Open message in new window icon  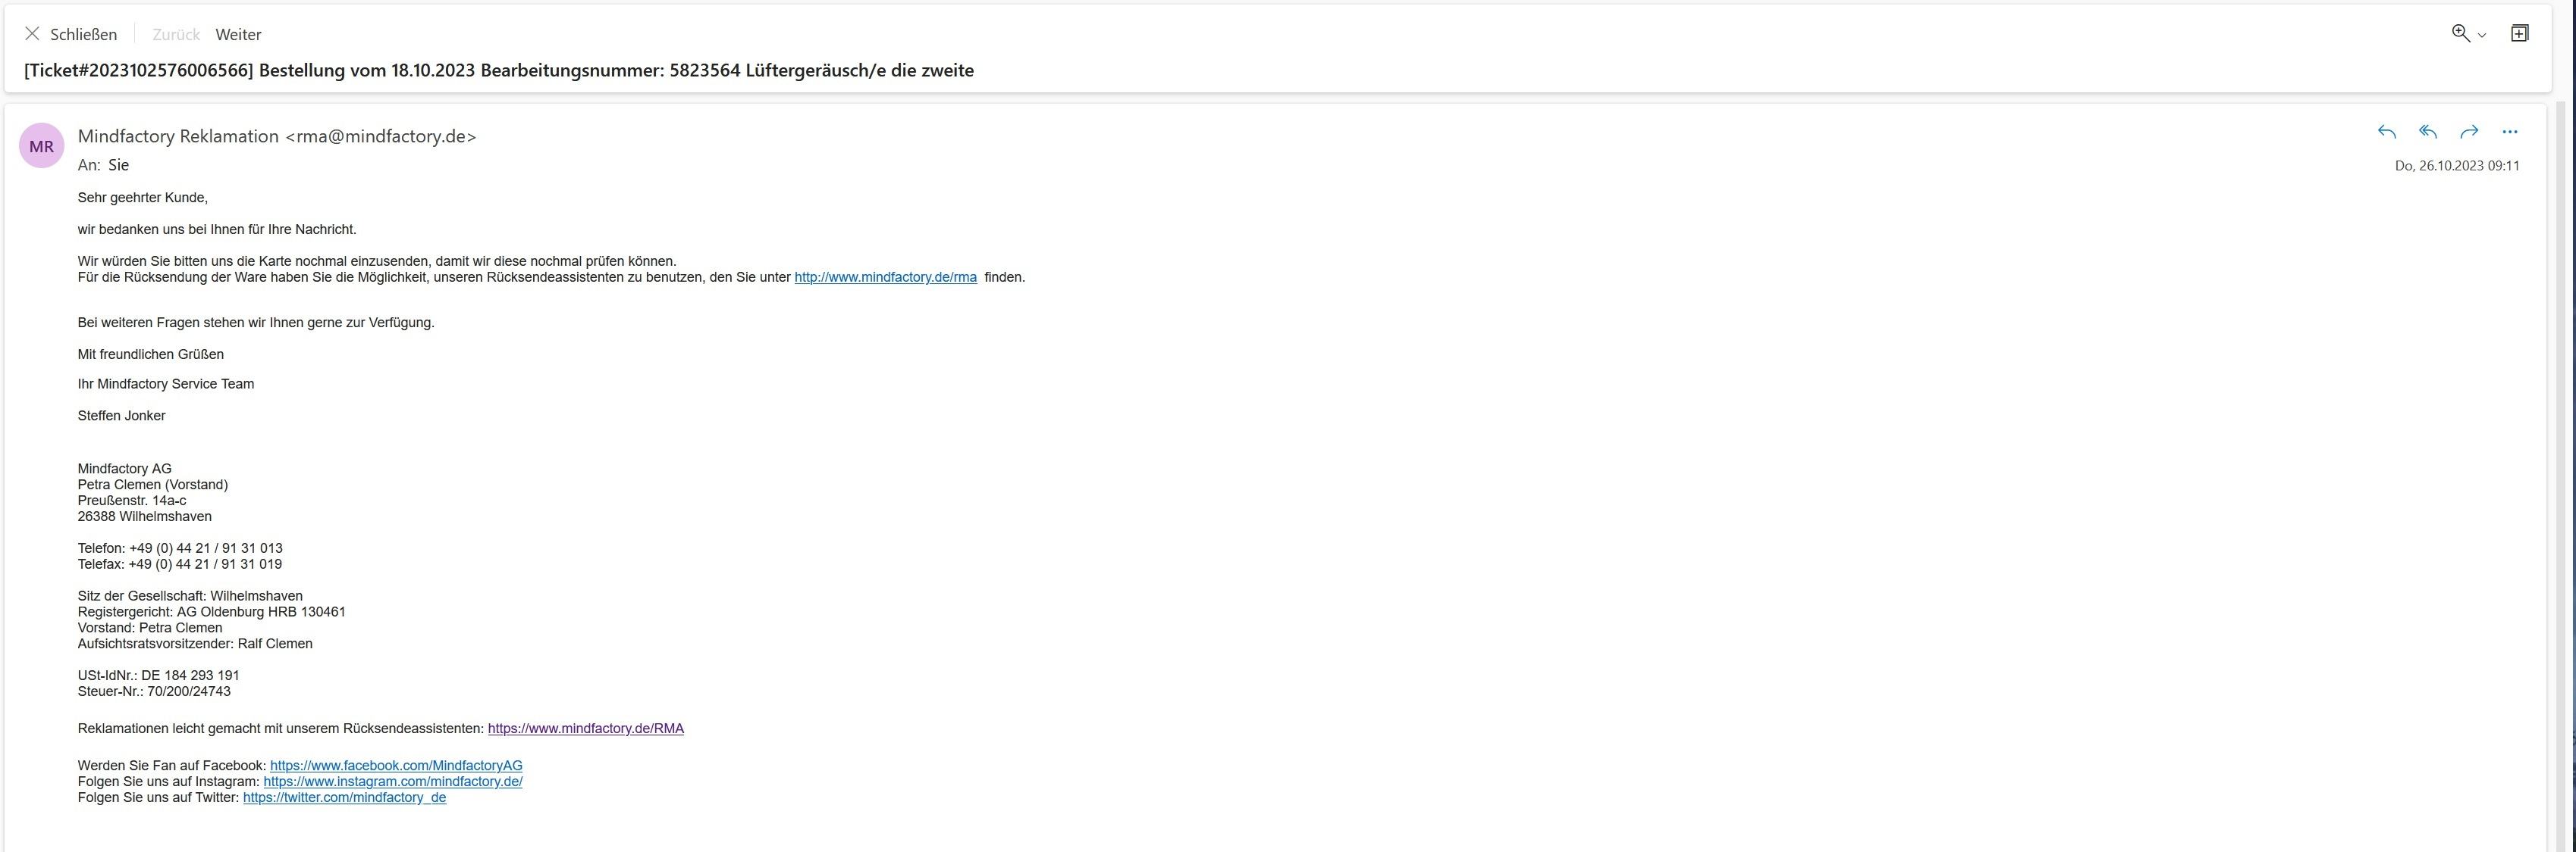pos(2520,33)
